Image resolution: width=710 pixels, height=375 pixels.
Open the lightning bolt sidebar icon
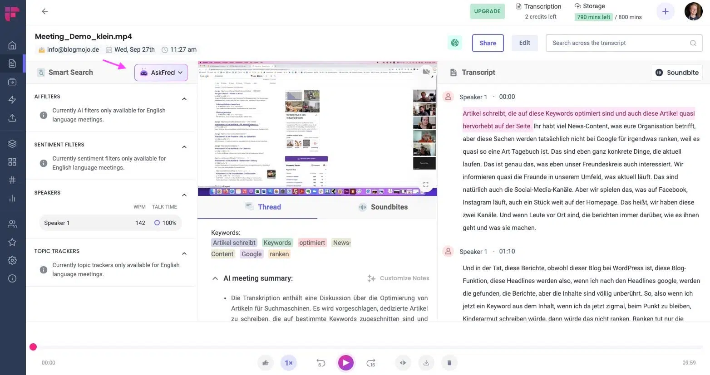[12, 100]
